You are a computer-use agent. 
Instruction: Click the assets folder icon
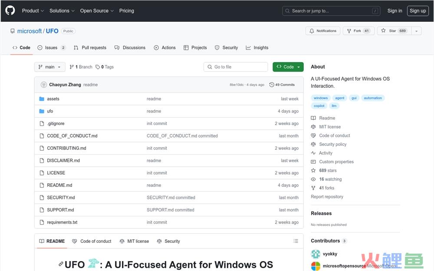coord(42,99)
